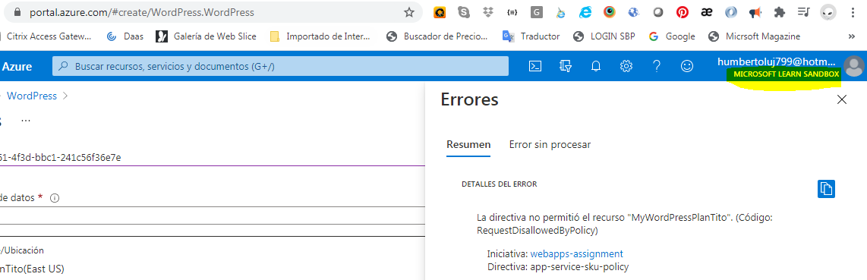The image size is (867, 280).
Task: Click the field ending in 241c56f36e7e
Action: point(213,158)
